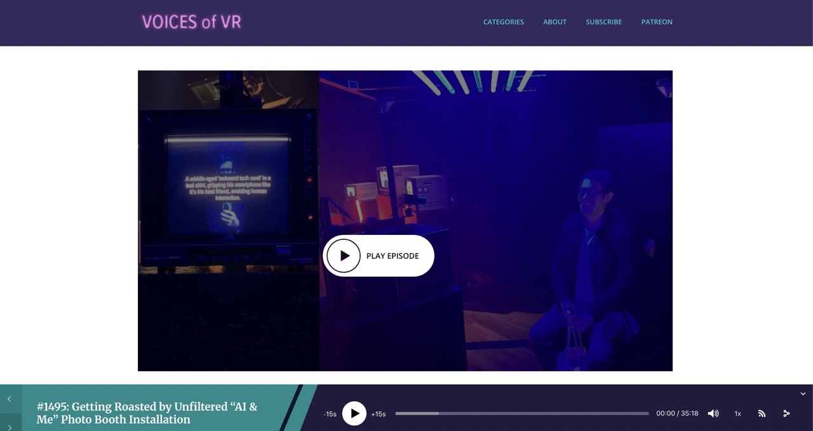Change playback speed from 1x
Screen dimensions: 813x431
coord(737,413)
